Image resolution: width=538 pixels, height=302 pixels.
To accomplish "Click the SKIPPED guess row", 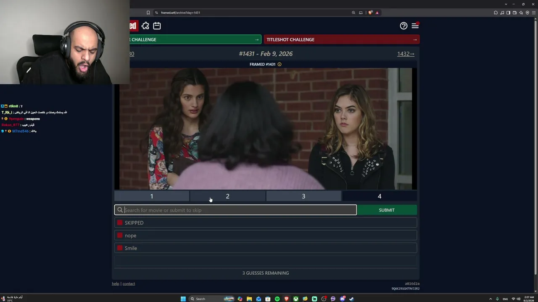I will (266, 223).
